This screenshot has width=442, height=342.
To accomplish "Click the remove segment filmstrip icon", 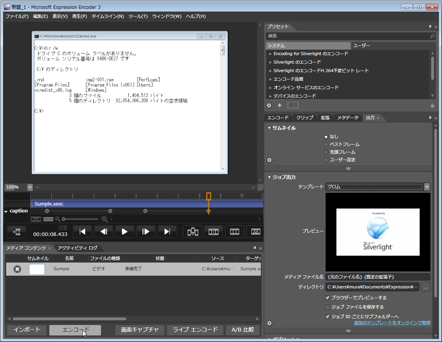I will click(x=255, y=232).
